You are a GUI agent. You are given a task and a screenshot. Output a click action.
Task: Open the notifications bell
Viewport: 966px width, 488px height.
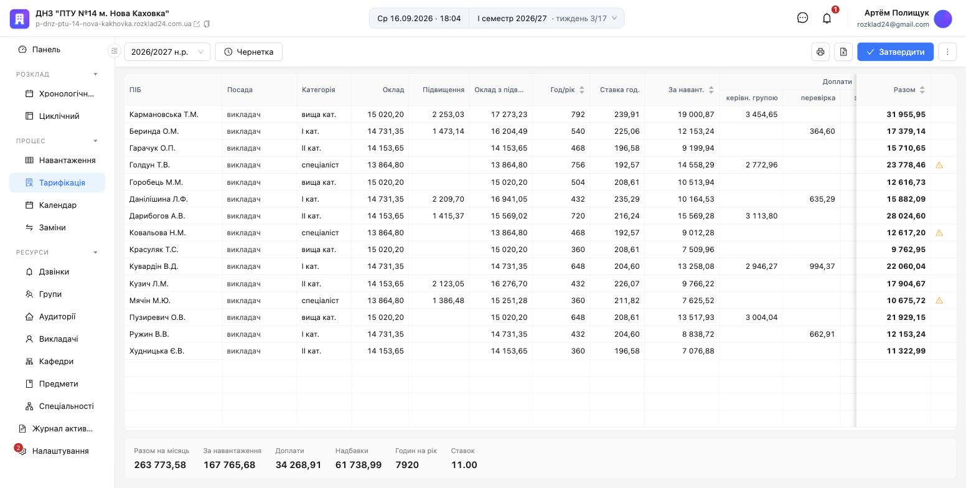tap(827, 18)
